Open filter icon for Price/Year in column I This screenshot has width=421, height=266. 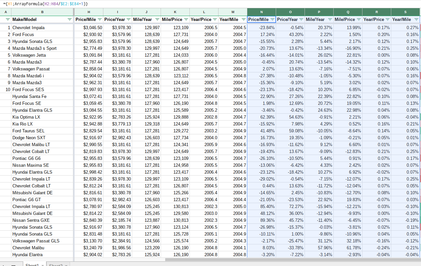(129, 20)
